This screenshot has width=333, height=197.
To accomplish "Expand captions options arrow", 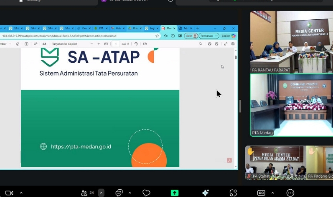I will pos(273,193).
